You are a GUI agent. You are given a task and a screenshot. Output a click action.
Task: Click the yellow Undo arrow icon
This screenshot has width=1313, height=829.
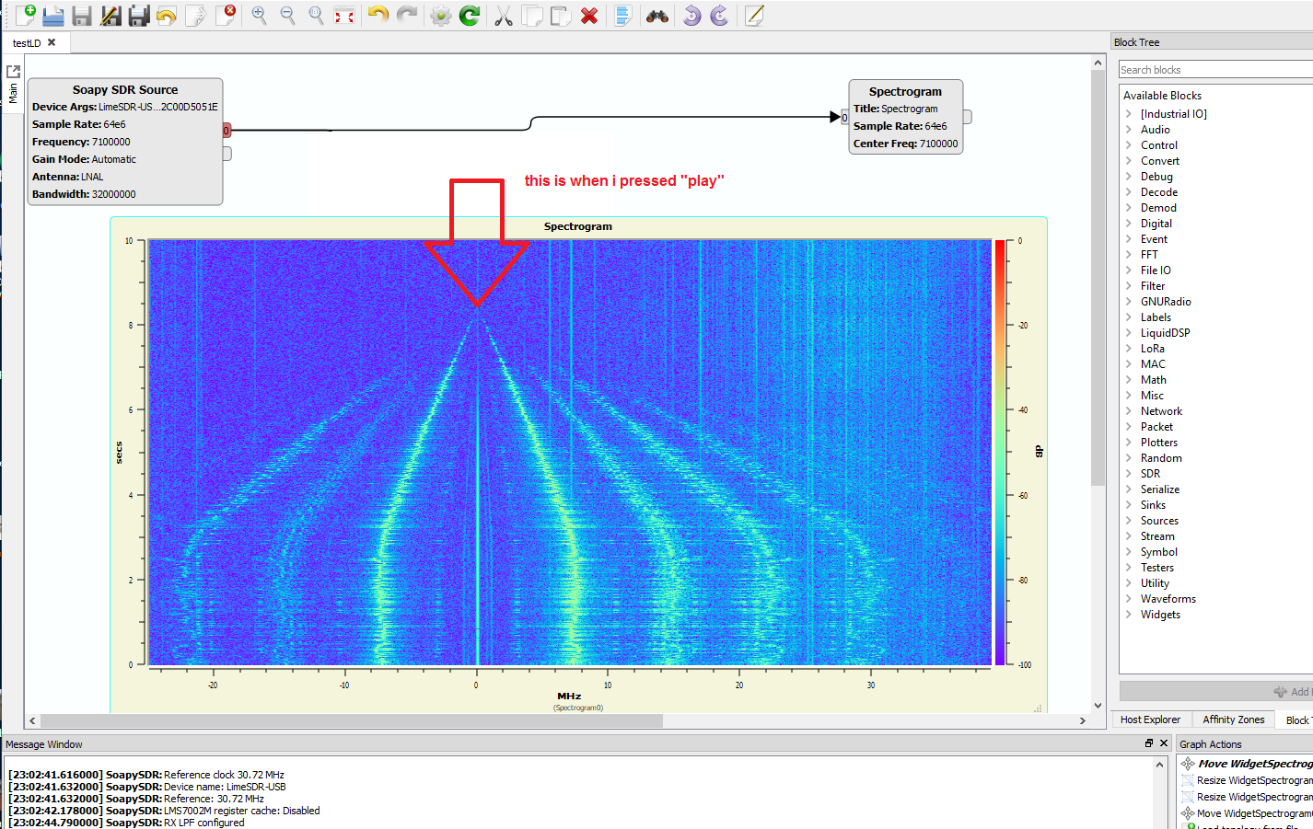378,15
